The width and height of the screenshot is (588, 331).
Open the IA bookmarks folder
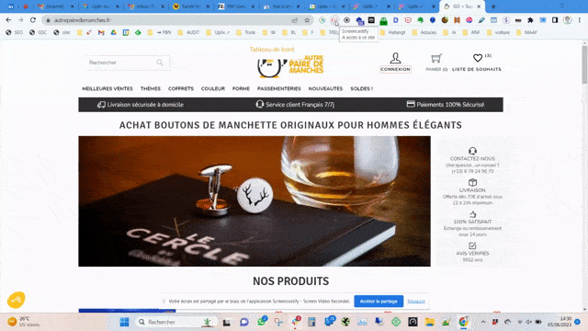pyautogui.click(x=450, y=33)
